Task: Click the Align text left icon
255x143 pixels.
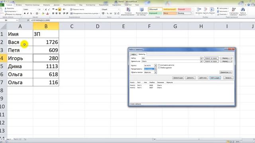Action: [x=53, y=13]
